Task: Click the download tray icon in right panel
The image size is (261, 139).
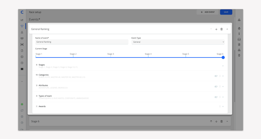Action: click(x=239, y=20)
